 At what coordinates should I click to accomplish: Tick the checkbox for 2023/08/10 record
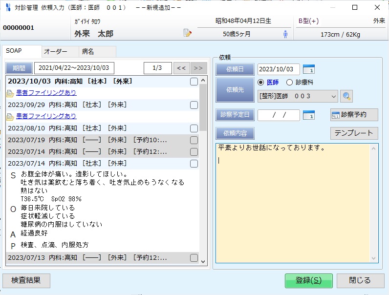194,128
